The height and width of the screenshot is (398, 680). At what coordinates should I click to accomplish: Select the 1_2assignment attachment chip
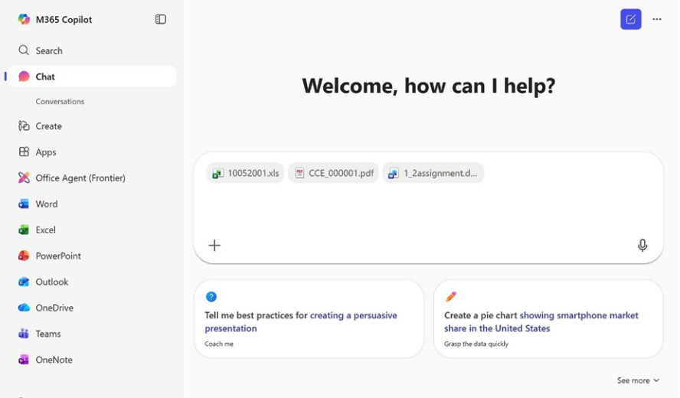tap(433, 173)
